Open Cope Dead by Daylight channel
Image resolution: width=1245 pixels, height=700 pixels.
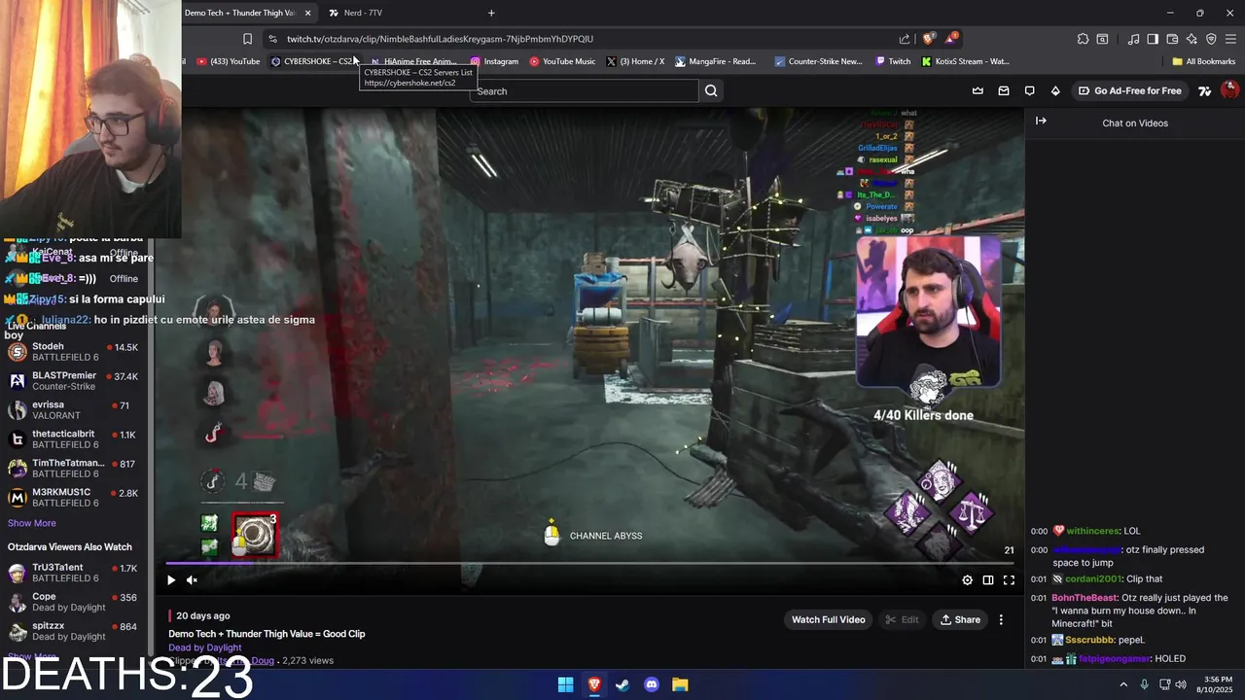(x=74, y=602)
